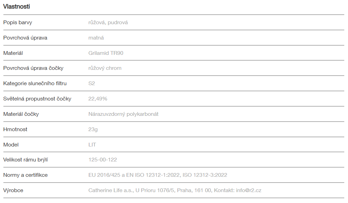The width and height of the screenshot is (348, 203).
Task: Click the Popis barvy label
Action: coord(18,22)
